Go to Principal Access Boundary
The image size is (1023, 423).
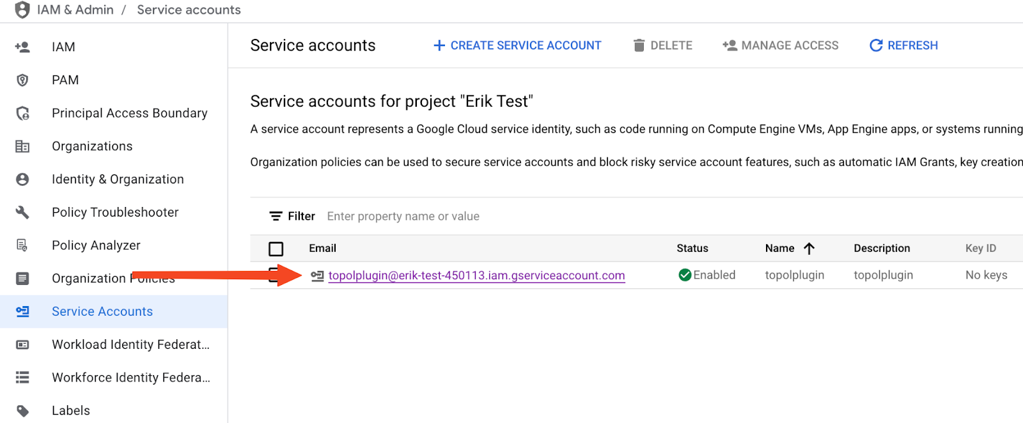tap(130, 113)
